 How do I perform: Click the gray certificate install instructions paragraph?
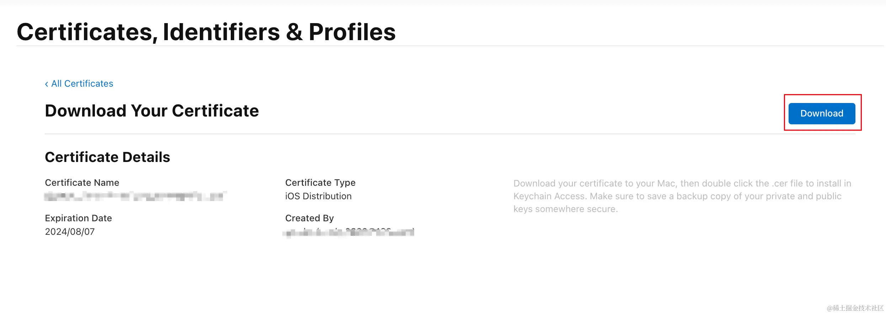click(x=682, y=196)
